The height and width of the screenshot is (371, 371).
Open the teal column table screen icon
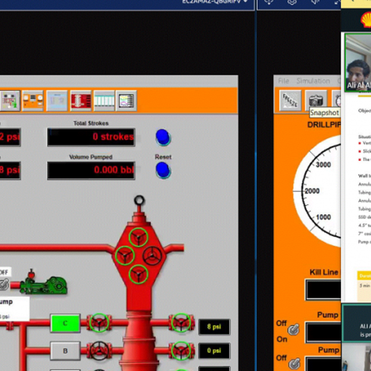point(104,101)
